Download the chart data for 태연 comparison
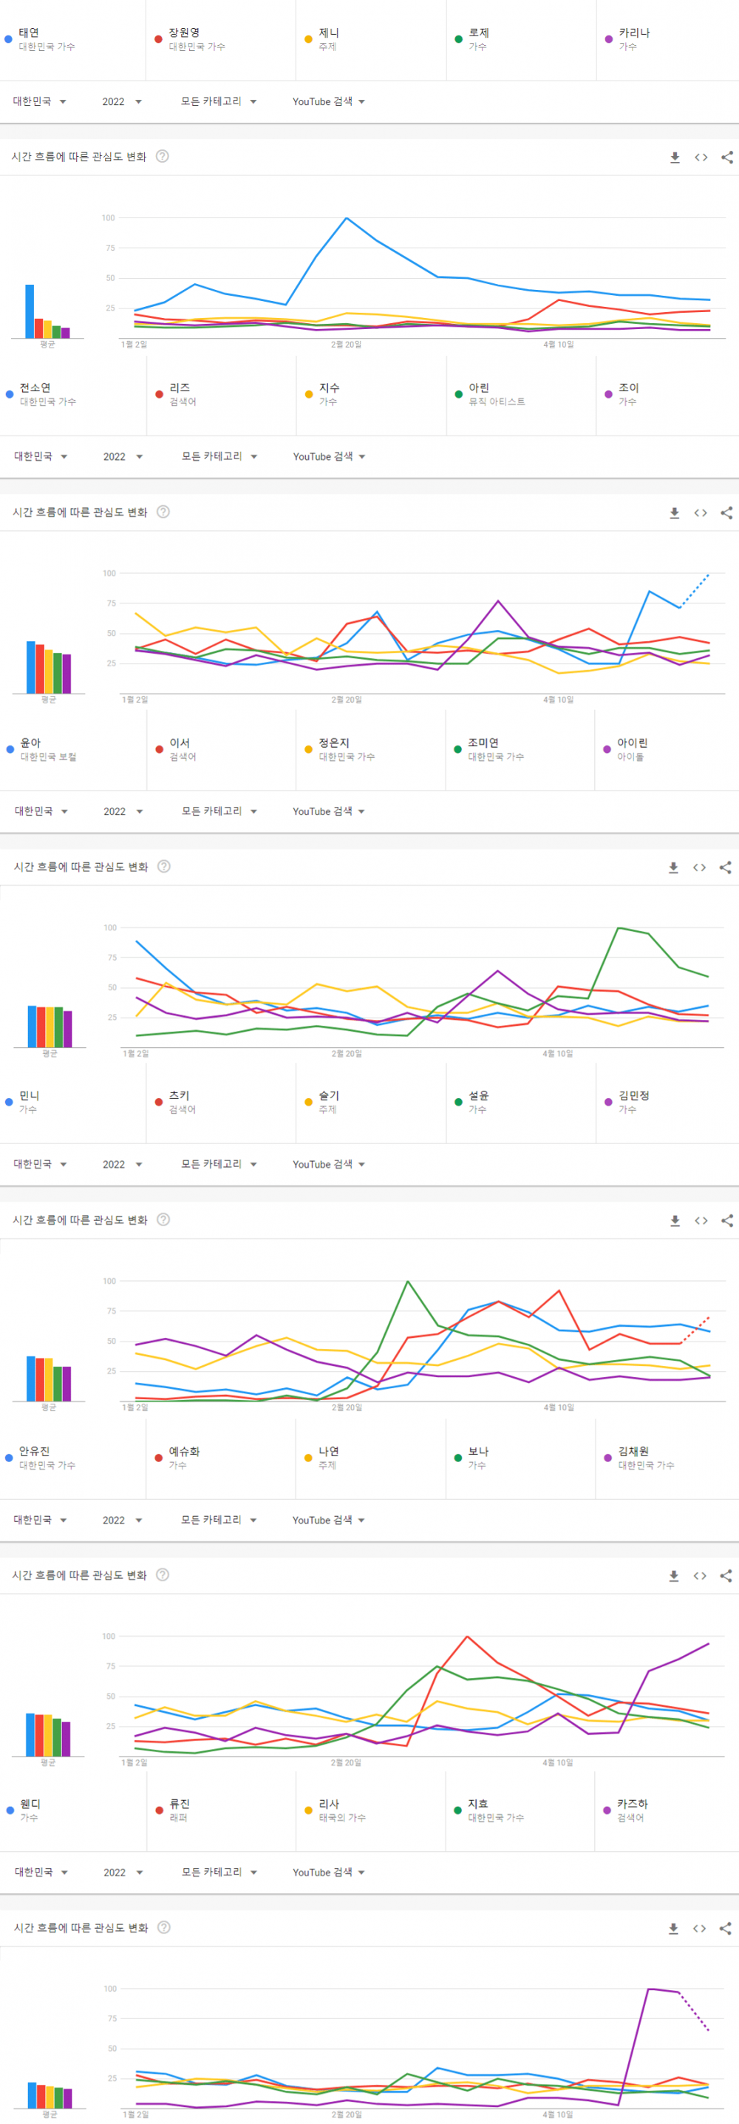Viewport: 739px width, 2124px height. tap(675, 158)
